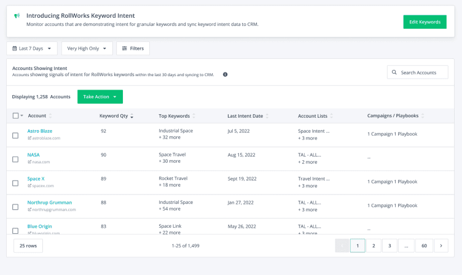Open the NASA account link
This screenshot has height=275, width=462.
33,155
